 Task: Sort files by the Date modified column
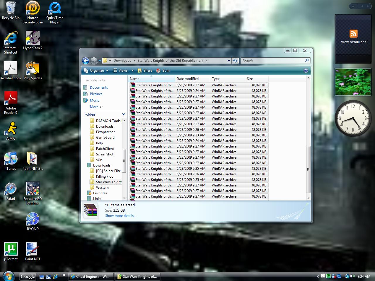point(192,79)
